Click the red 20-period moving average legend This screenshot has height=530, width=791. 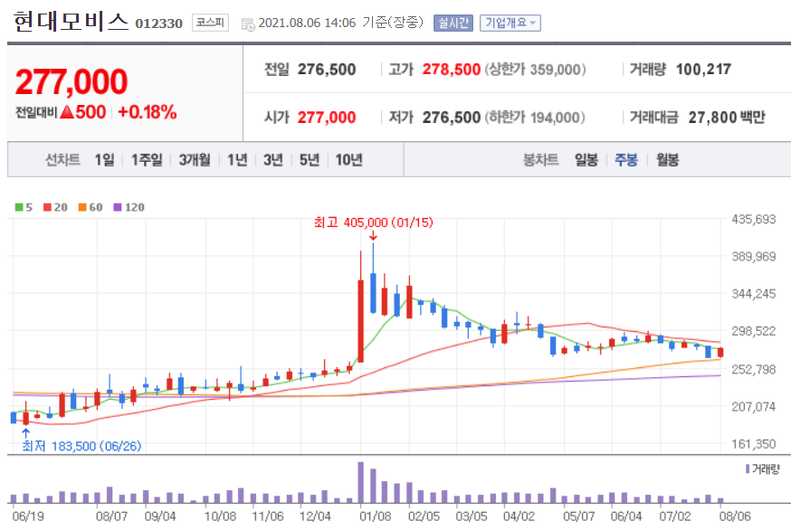55,207
